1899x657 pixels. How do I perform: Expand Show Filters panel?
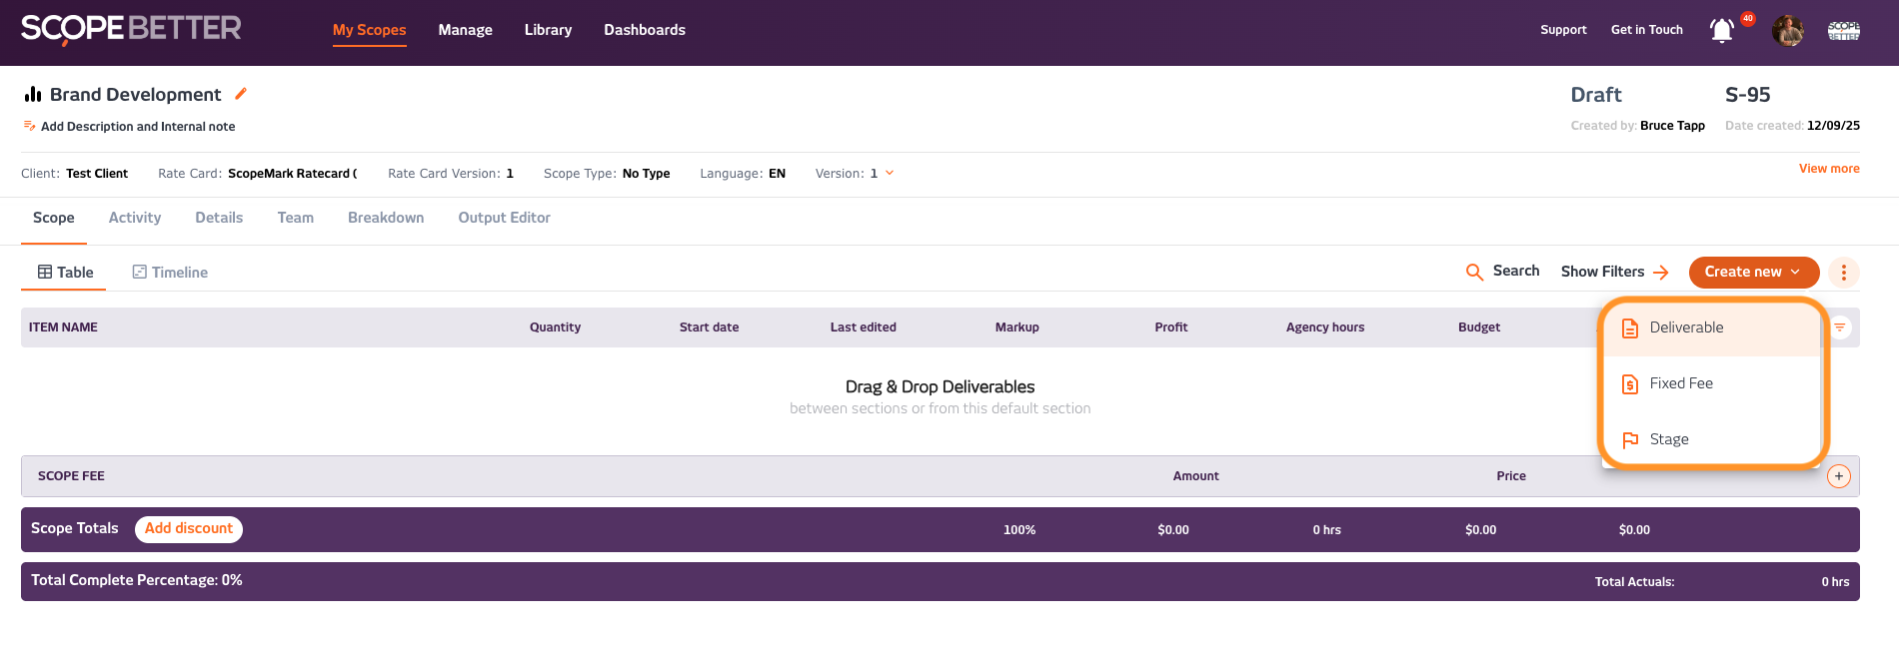pyautogui.click(x=1614, y=272)
